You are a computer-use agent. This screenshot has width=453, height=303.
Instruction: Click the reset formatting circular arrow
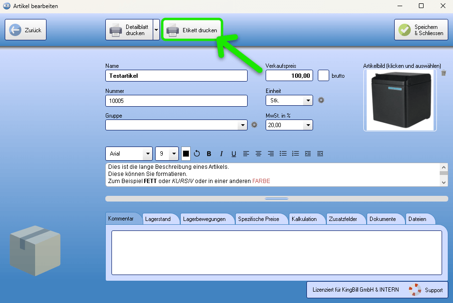pyautogui.click(x=197, y=154)
